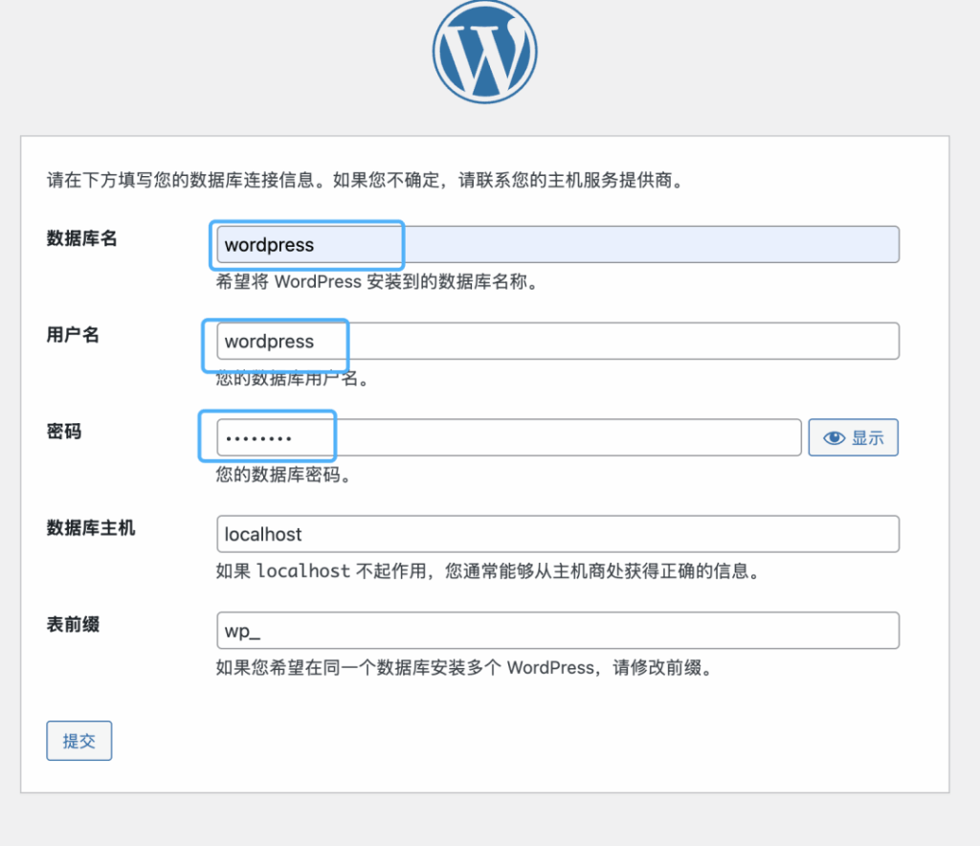The width and height of the screenshot is (980, 846).
Task: Show the database password
Action: pyautogui.click(x=853, y=437)
